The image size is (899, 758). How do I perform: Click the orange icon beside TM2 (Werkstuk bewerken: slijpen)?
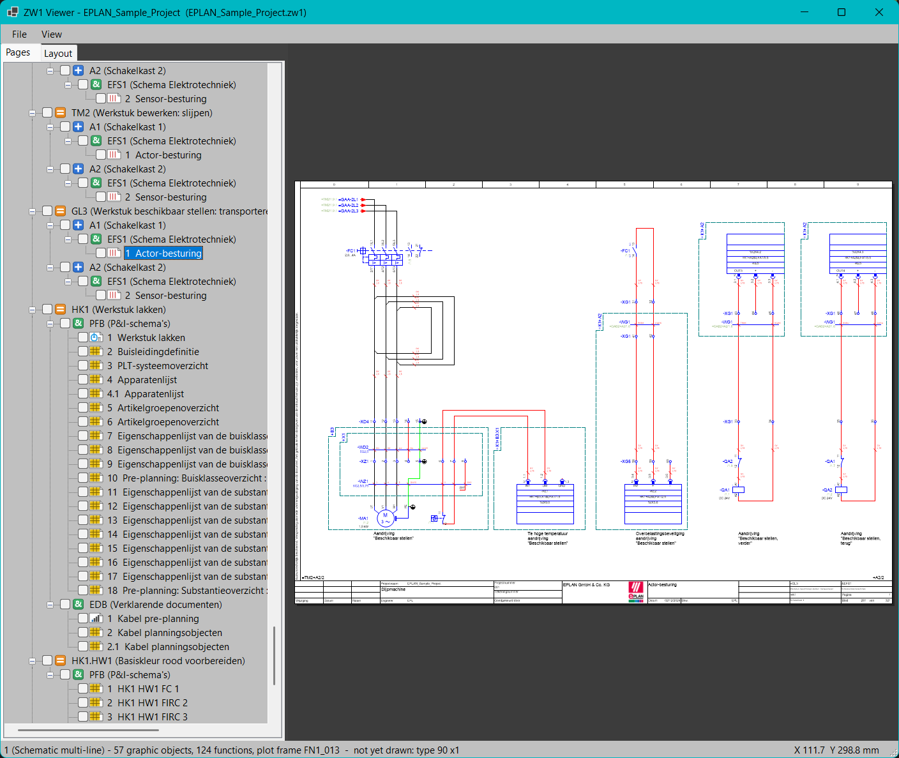click(60, 113)
